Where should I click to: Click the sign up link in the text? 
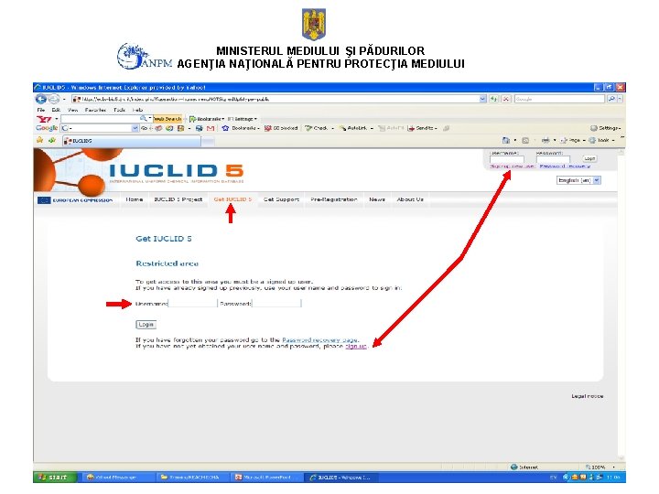pyautogui.click(x=356, y=347)
